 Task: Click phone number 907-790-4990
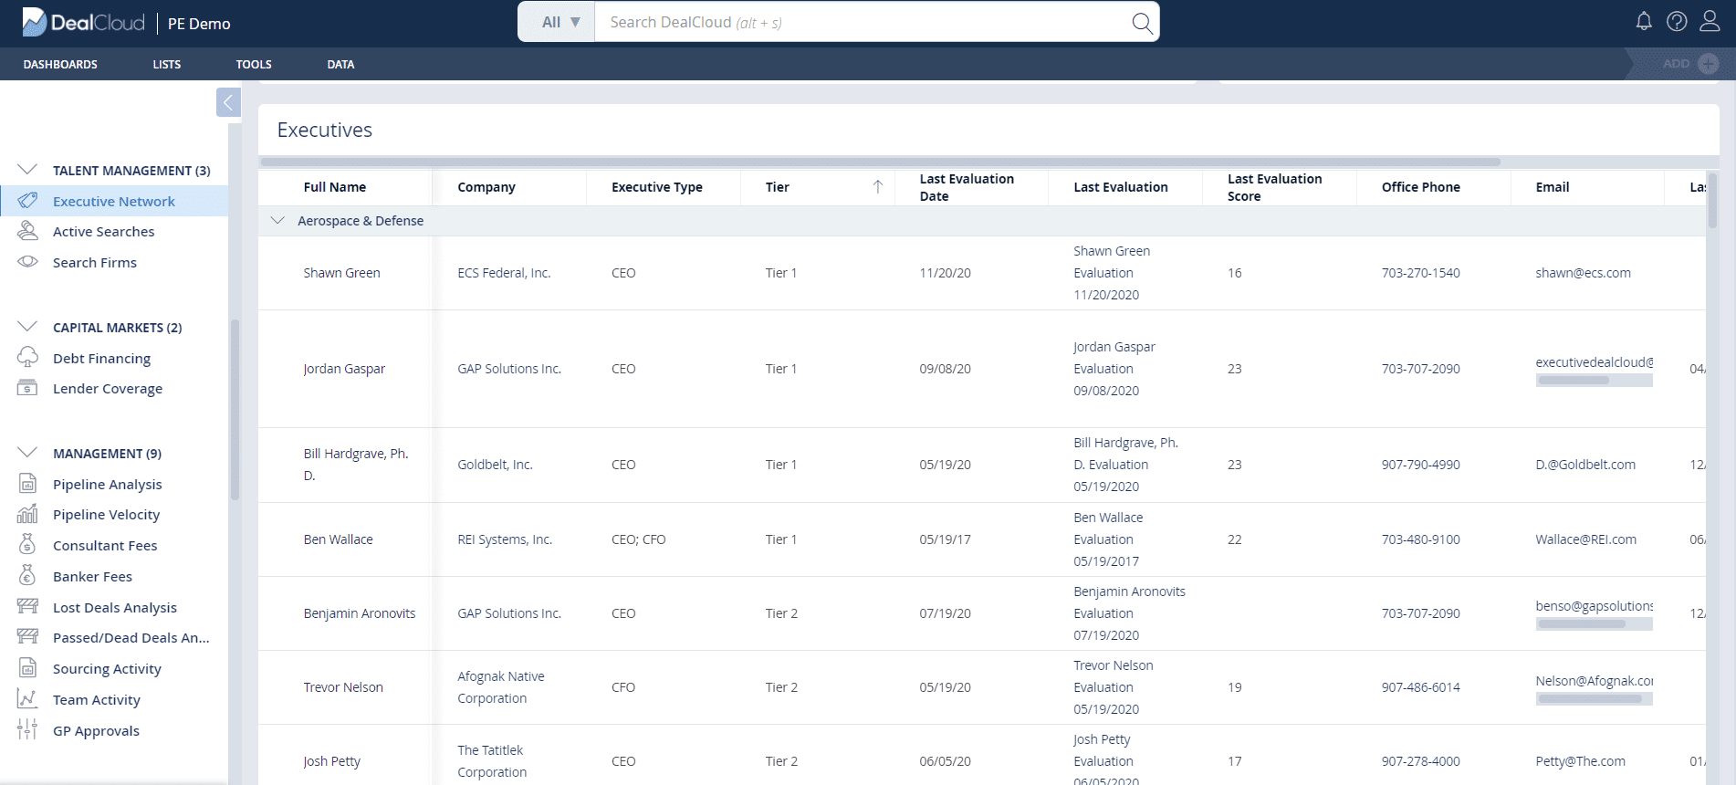(x=1420, y=465)
